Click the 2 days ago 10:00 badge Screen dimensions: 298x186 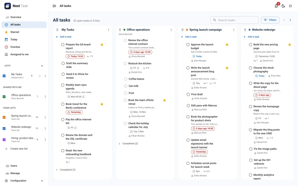click(203, 129)
